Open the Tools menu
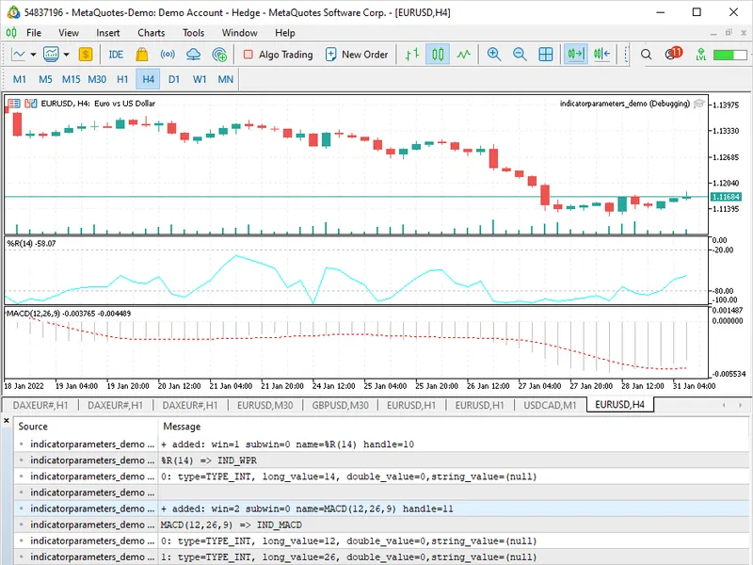 click(x=194, y=33)
